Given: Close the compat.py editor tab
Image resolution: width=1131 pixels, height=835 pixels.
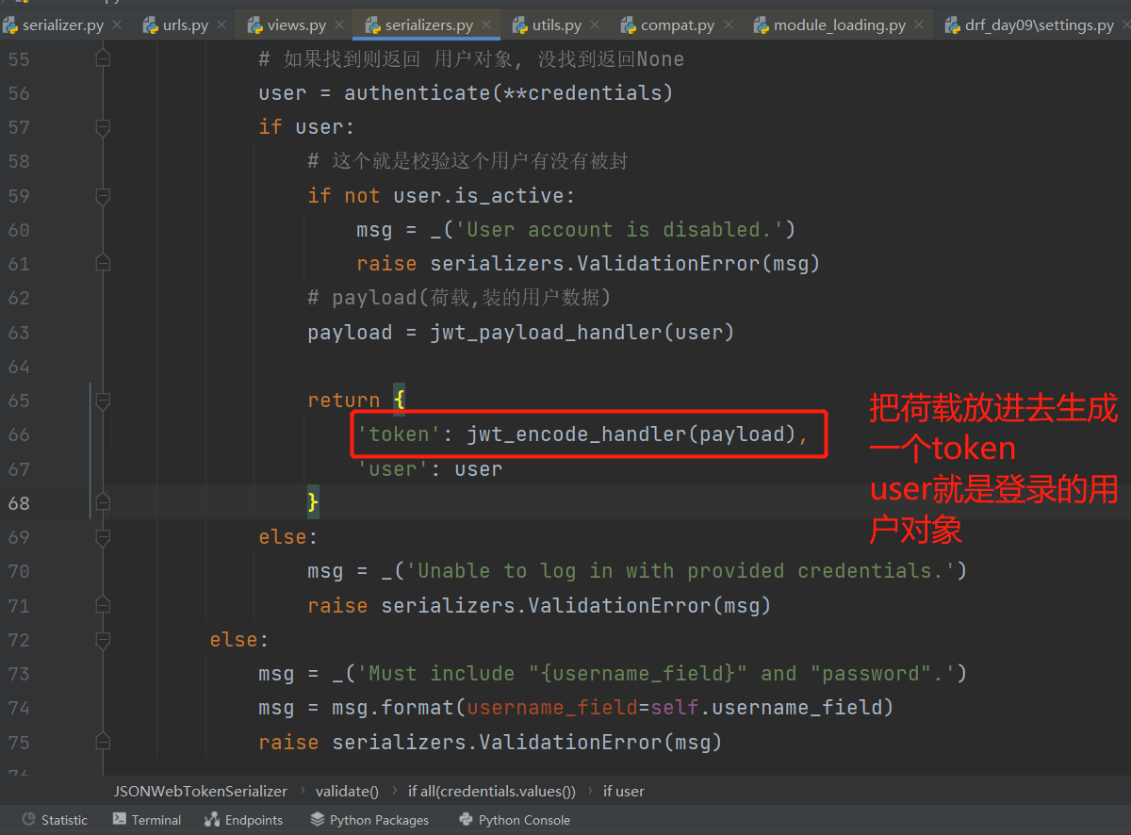Looking at the screenshot, I should point(728,25).
